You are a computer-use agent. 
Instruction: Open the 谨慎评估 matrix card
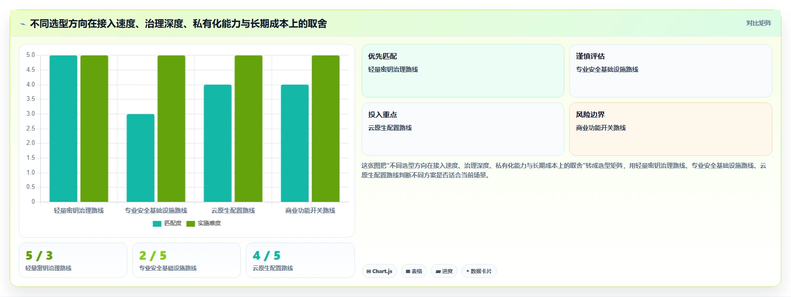671,71
